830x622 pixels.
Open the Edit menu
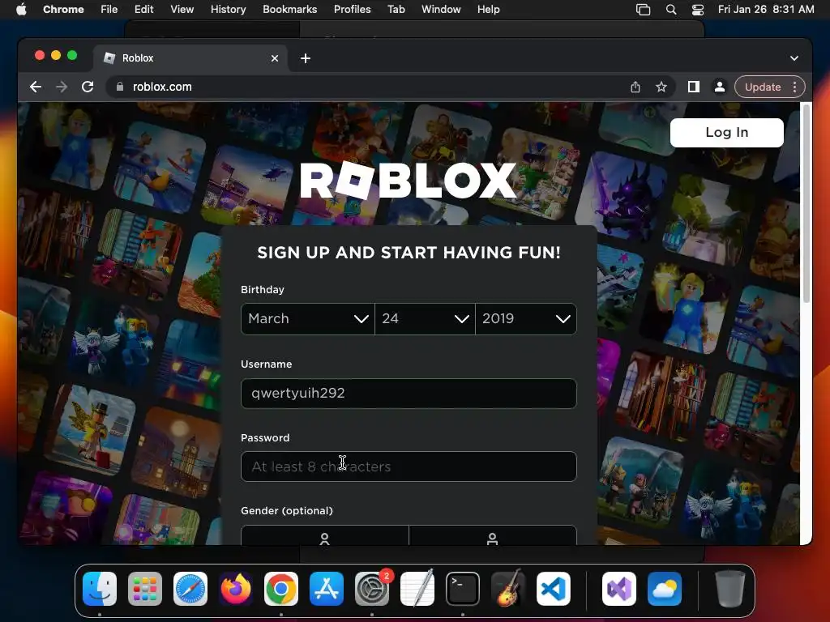(x=144, y=10)
